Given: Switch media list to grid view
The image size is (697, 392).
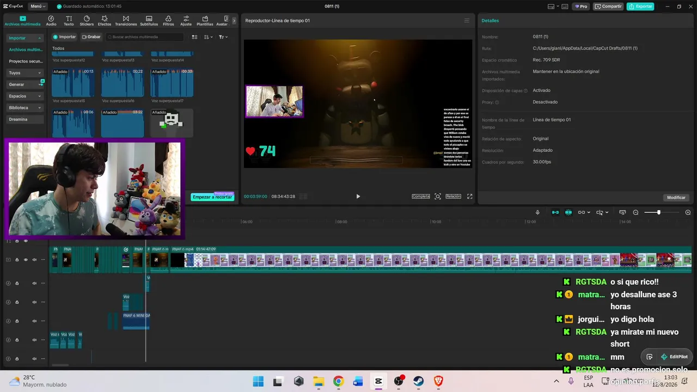Looking at the screenshot, I should coord(194,37).
